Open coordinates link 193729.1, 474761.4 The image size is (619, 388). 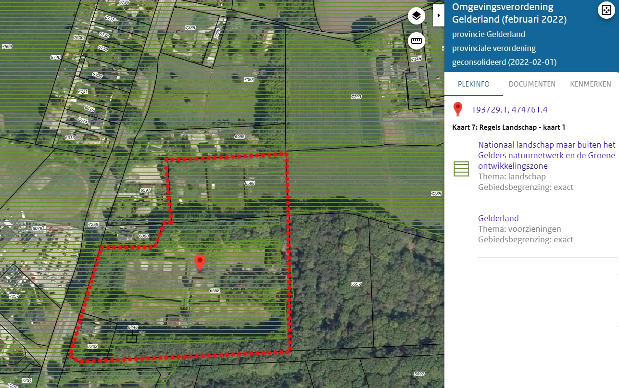click(509, 110)
